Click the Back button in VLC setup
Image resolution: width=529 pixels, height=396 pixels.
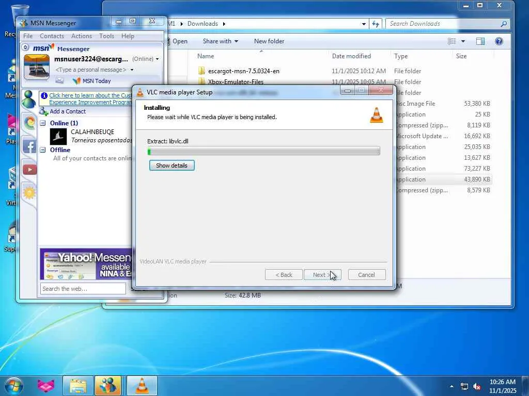(284, 275)
